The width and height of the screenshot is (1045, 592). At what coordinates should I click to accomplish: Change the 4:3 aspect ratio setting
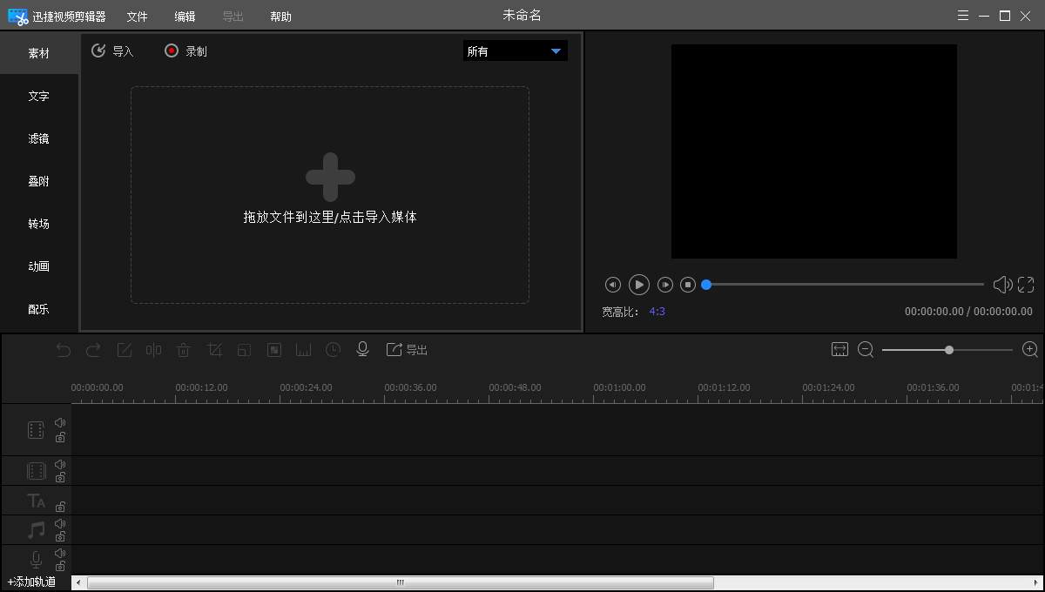click(x=657, y=311)
